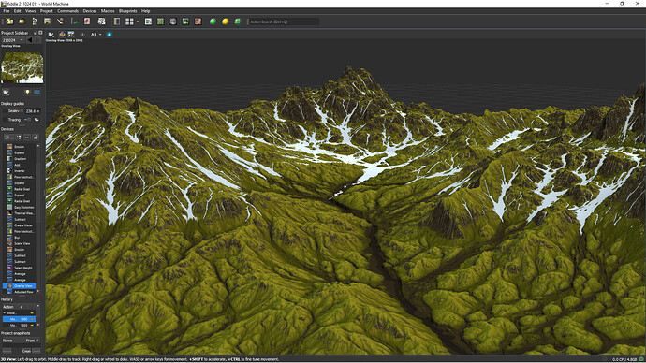Click the checkered tiled build icon
The width and height of the screenshot is (646, 363).
101,22
